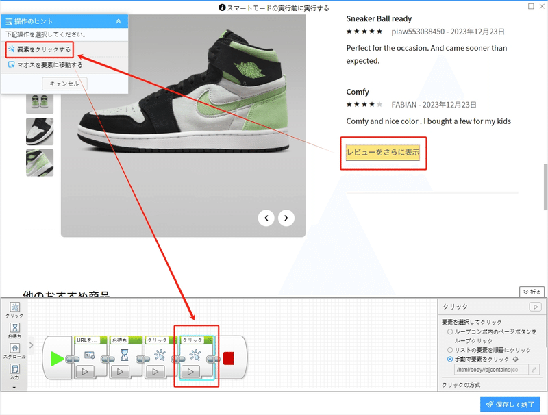The height and width of the screenshot is (415, 548).
Task: Run the unhighlighted クリック block via play button
Action: coord(155,372)
